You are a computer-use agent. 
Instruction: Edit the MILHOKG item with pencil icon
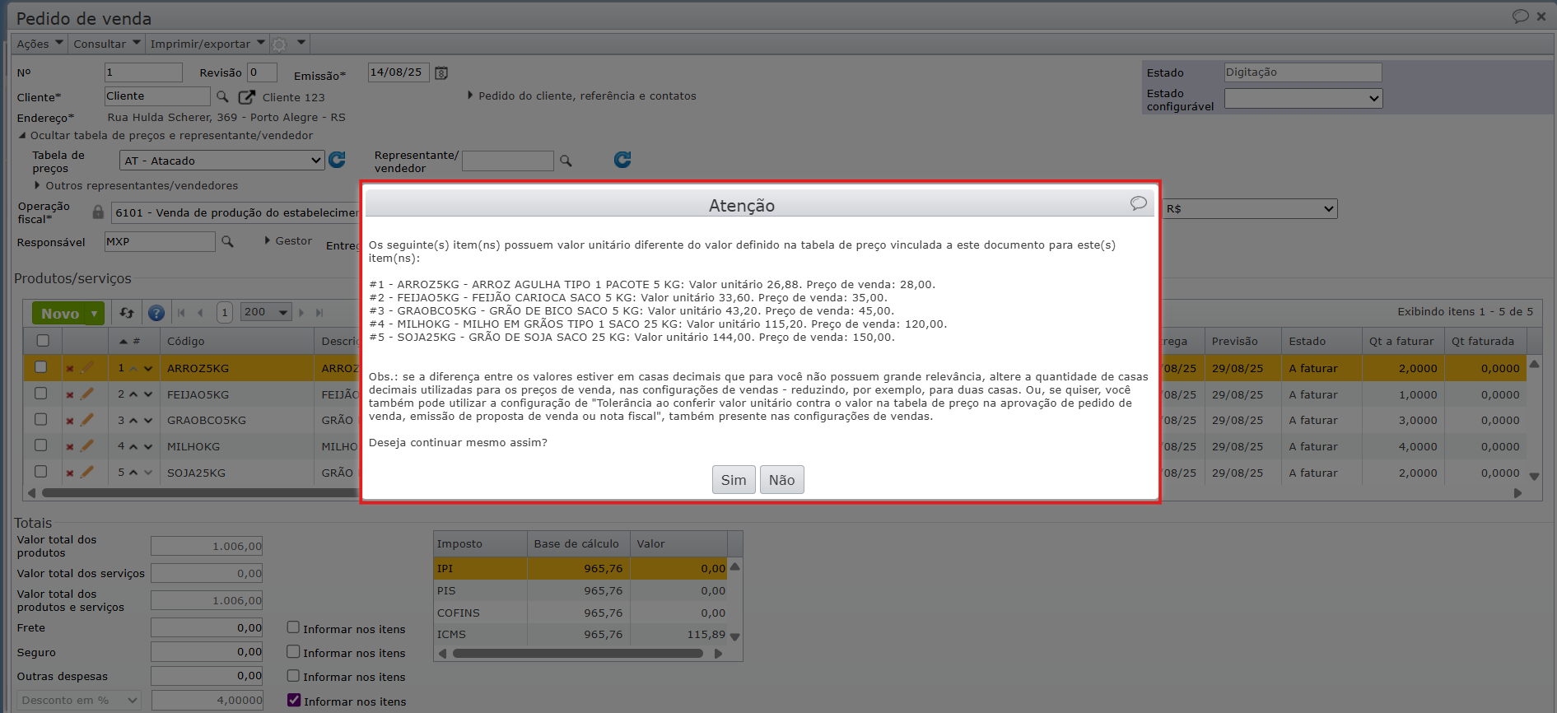click(87, 445)
